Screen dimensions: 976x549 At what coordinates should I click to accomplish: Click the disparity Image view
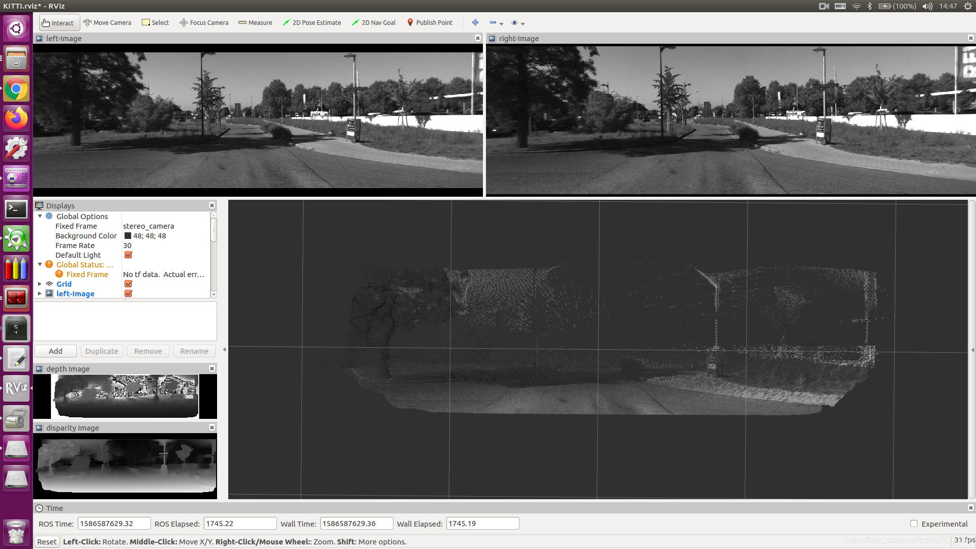pos(125,466)
